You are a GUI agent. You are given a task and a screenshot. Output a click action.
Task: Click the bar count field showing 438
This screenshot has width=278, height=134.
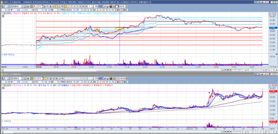tap(96, 6)
